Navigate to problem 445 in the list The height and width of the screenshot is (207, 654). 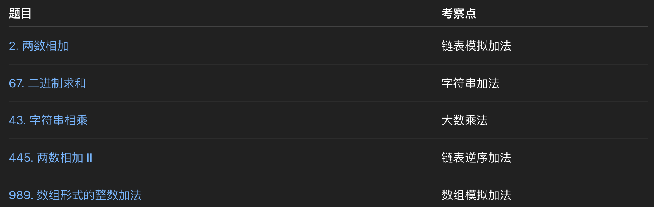point(51,158)
